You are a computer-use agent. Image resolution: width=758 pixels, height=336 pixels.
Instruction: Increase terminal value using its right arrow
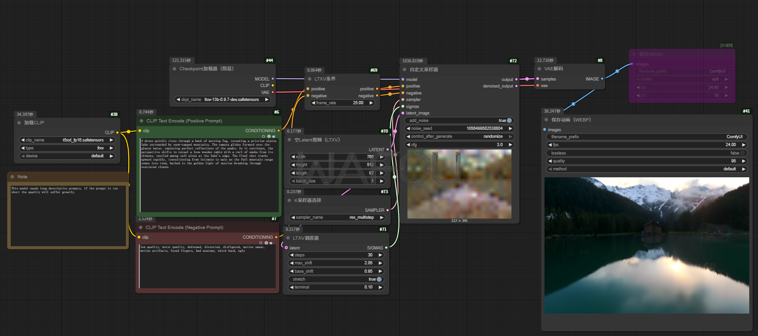coord(380,287)
